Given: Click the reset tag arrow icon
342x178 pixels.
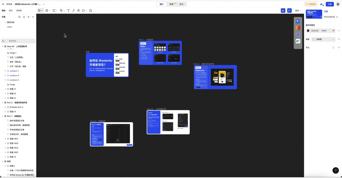Looking at the screenshot, I should (x=339, y=39).
